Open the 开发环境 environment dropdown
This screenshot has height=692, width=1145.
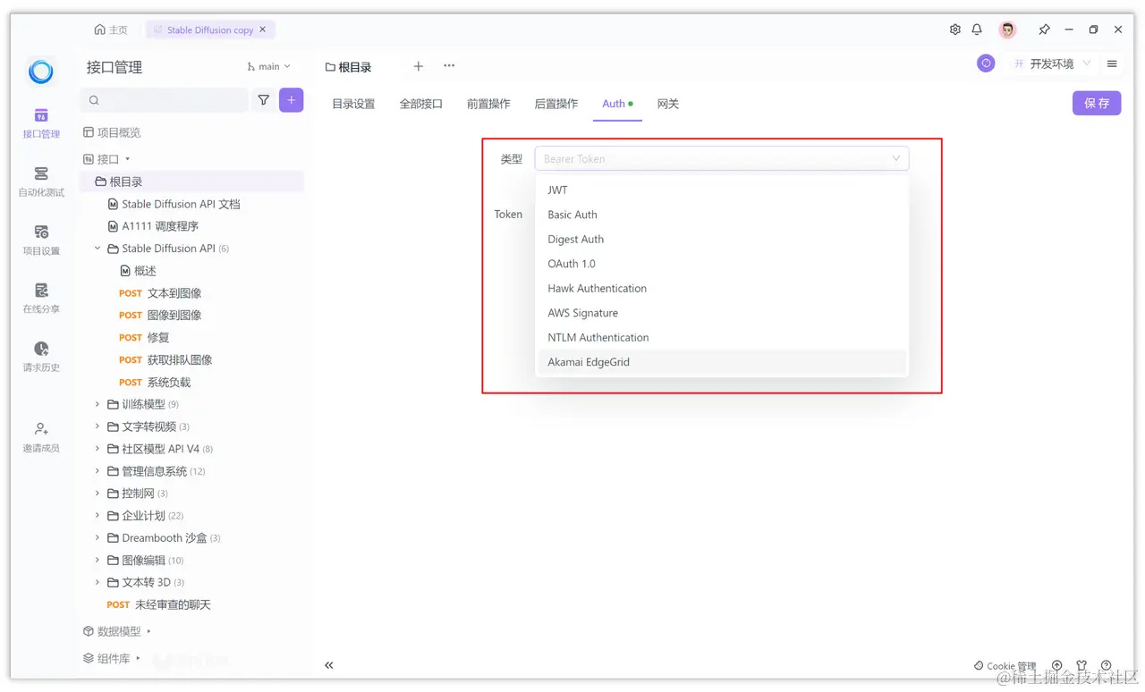tap(1052, 63)
